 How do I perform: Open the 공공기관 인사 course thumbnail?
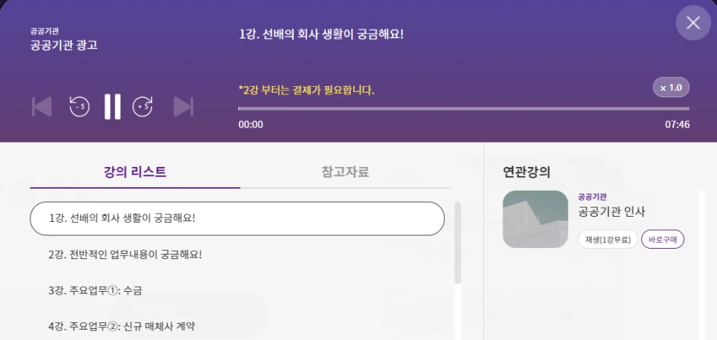pos(534,219)
